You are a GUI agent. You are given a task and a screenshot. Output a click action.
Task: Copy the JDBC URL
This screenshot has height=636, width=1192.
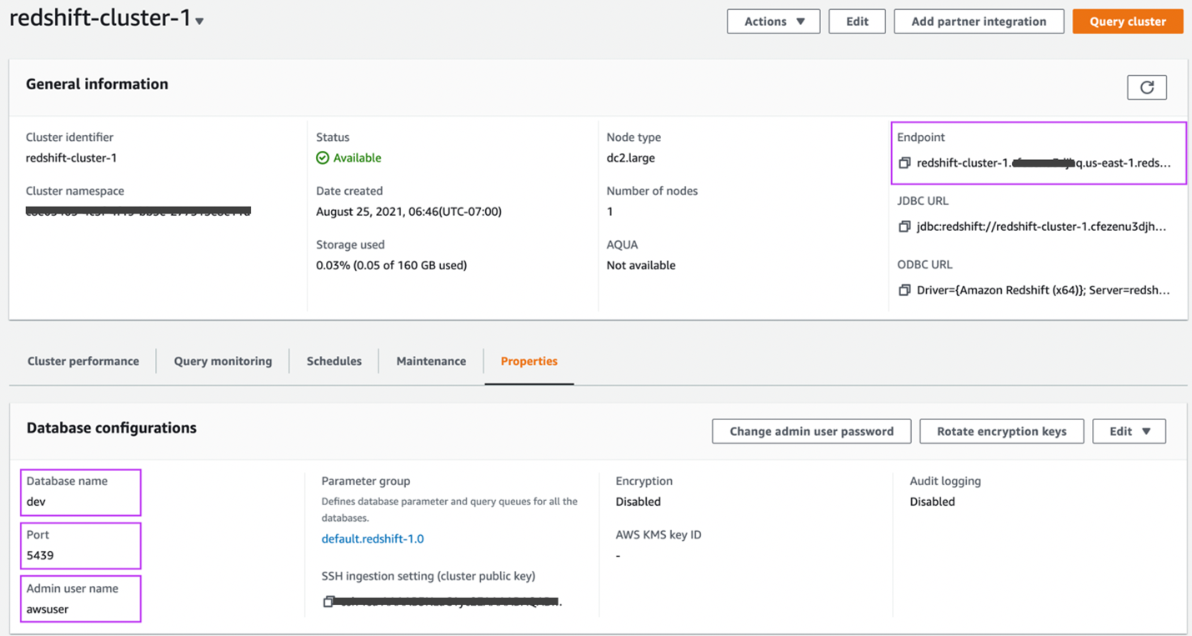point(904,227)
